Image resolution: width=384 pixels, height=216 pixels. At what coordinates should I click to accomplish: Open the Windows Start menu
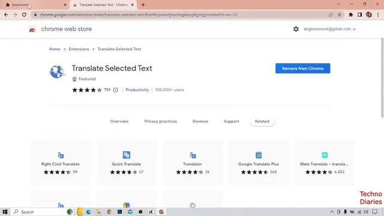click(5, 212)
